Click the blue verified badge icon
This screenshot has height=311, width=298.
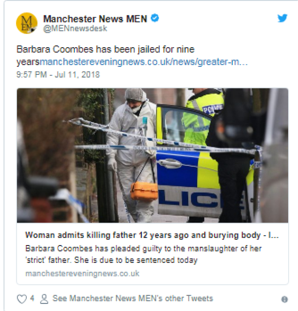pyautogui.click(x=155, y=18)
